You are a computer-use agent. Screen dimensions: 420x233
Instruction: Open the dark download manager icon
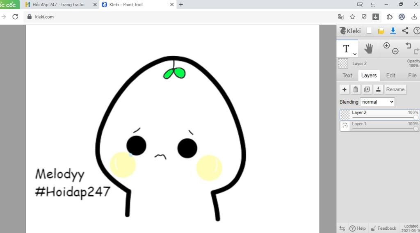(376, 17)
